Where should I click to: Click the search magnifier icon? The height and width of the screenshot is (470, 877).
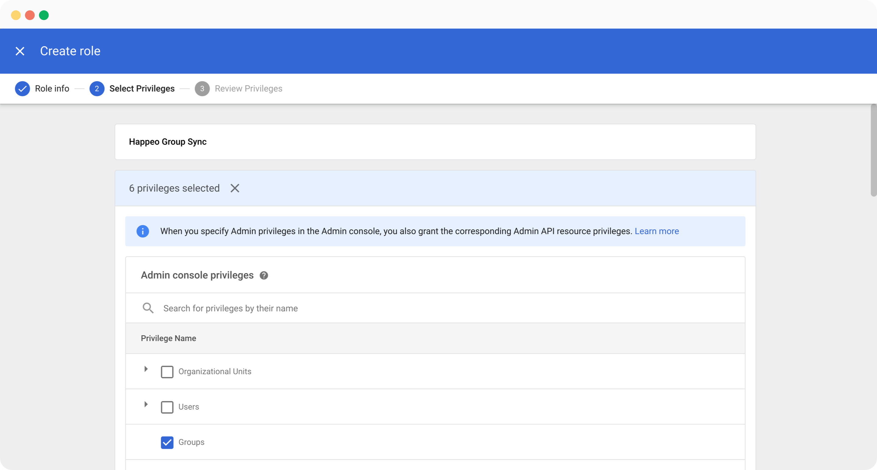click(148, 308)
